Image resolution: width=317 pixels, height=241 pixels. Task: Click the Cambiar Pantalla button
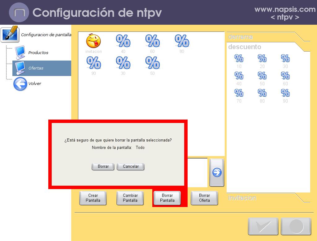130,198
